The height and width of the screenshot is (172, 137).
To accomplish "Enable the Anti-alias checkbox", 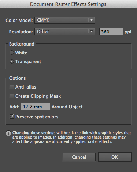I will [12, 87].
